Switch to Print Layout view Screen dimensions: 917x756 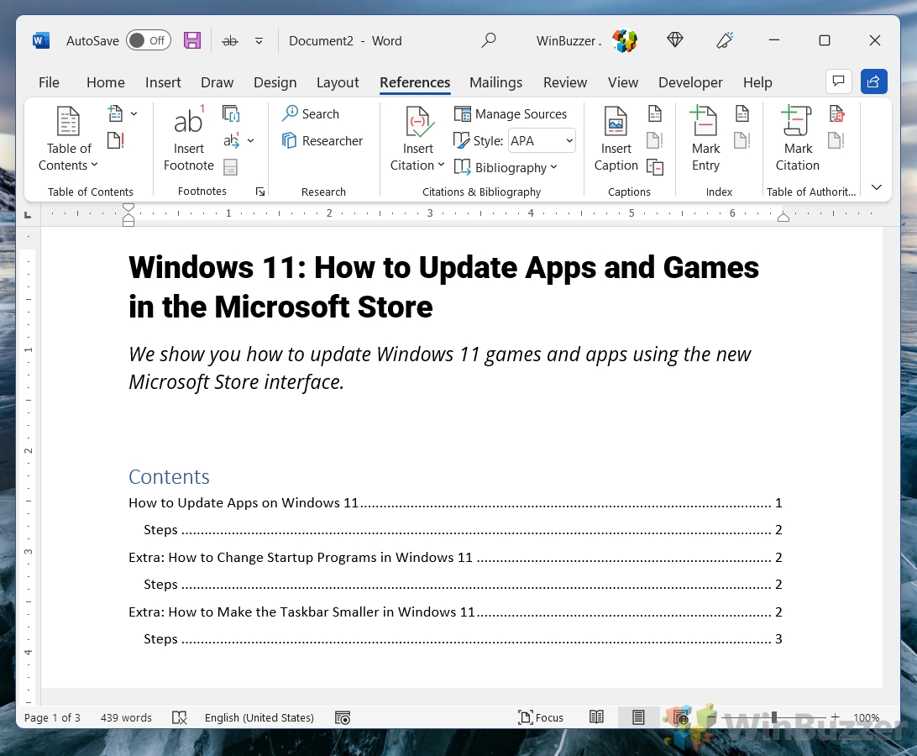[638, 717]
